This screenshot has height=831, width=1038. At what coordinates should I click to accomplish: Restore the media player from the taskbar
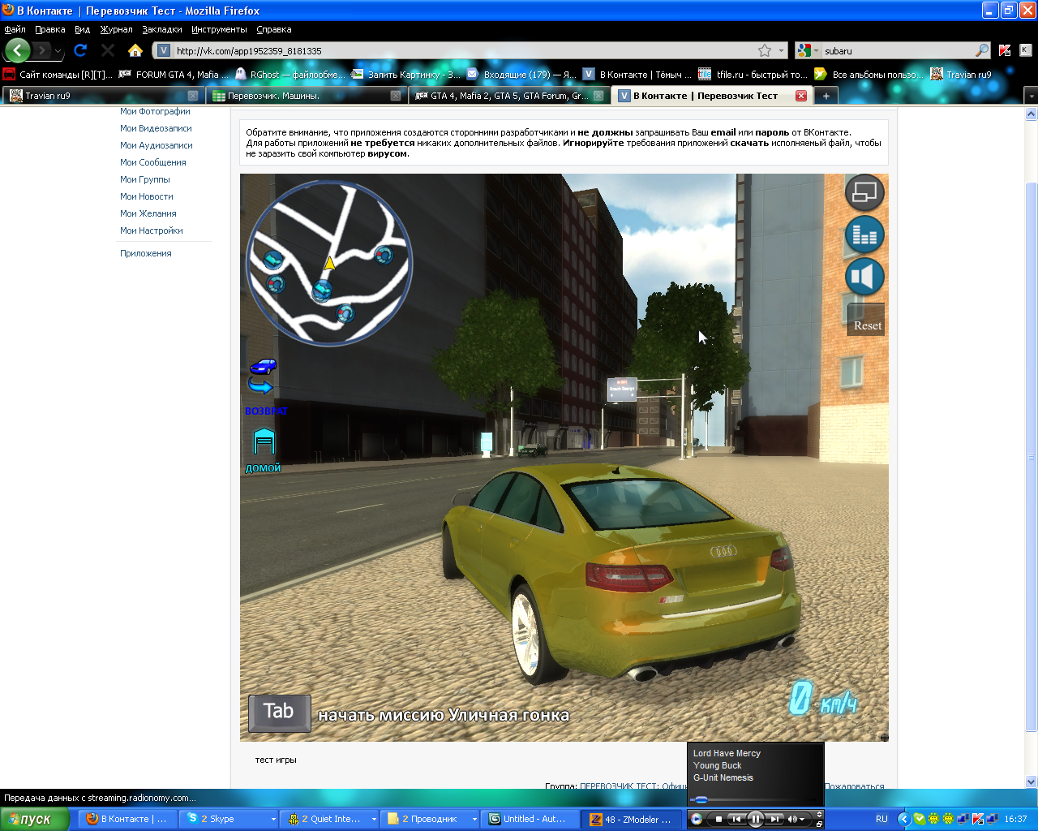point(819,823)
